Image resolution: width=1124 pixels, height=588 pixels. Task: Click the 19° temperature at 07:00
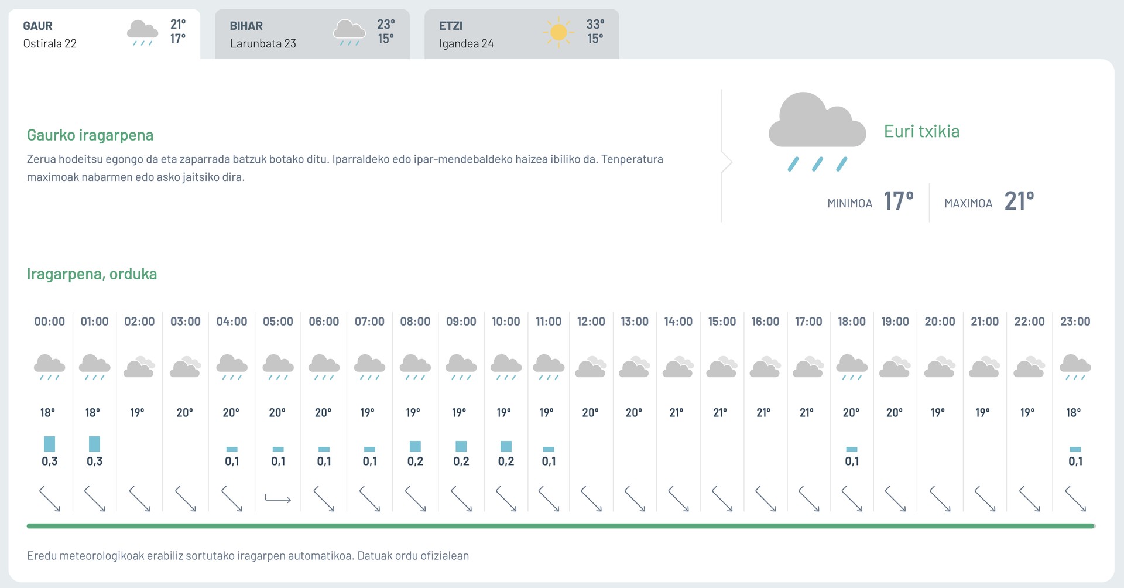(368, 413)
